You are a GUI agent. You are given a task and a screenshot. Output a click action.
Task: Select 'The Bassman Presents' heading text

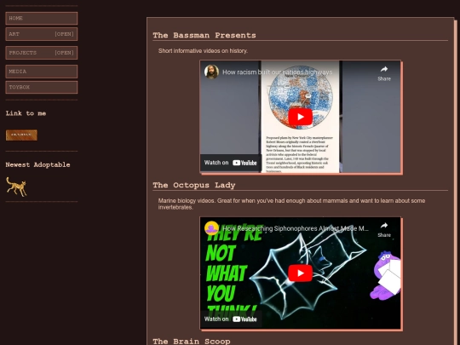coord(204,36)
